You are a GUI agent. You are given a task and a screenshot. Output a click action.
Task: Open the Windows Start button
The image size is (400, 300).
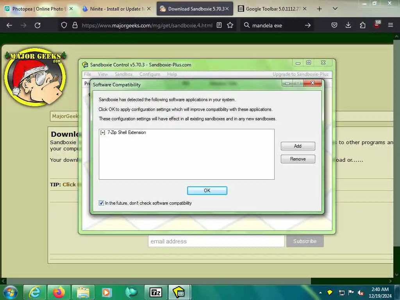click(11, 292)
